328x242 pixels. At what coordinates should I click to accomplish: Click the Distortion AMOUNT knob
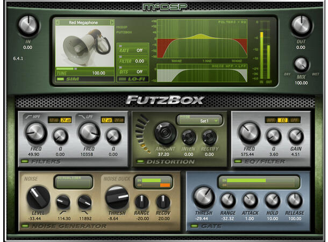click(x=165, y=133)
